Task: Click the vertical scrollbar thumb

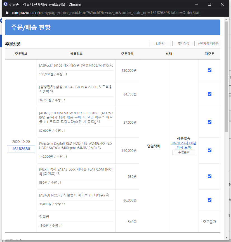Action: click(226, 76)
